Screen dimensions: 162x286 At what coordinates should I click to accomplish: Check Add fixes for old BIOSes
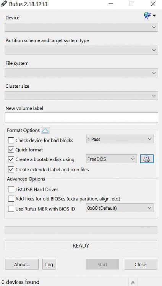tap(11, 199)
